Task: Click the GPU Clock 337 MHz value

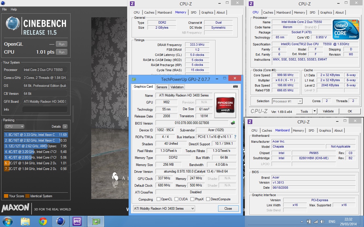Action: point(164,178)
